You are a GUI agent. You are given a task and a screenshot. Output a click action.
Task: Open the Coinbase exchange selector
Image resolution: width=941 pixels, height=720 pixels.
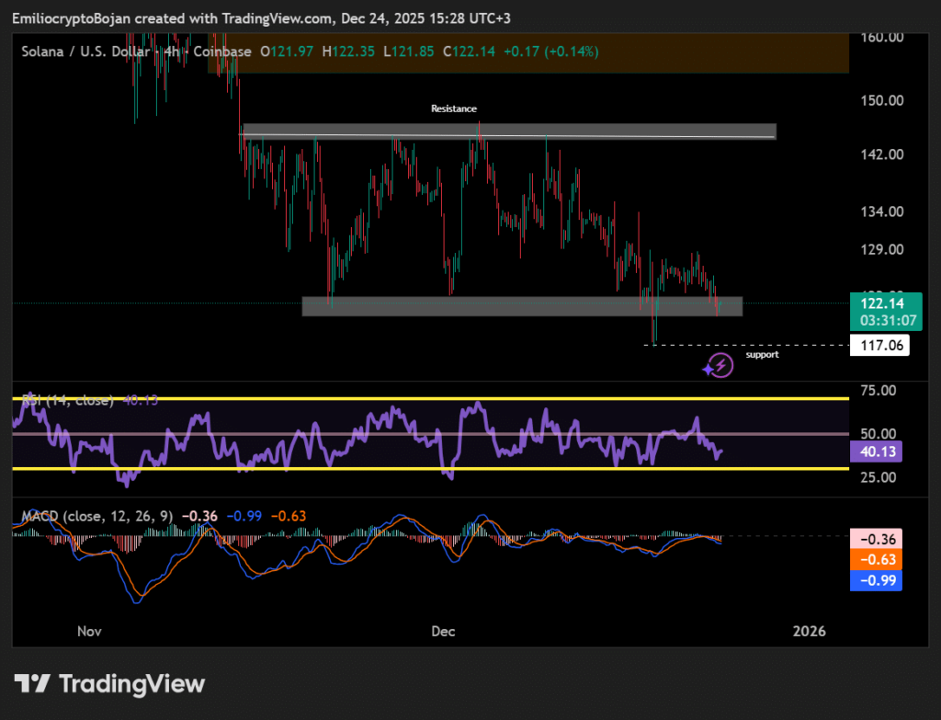(221, 52)
